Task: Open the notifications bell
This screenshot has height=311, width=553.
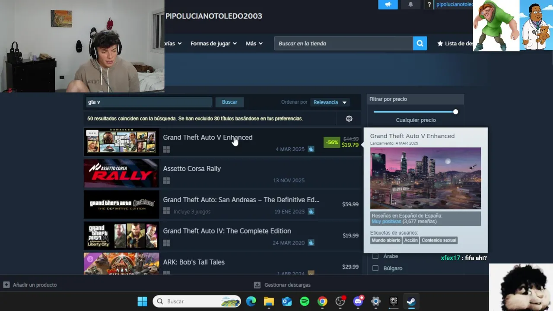Action: 410,4
